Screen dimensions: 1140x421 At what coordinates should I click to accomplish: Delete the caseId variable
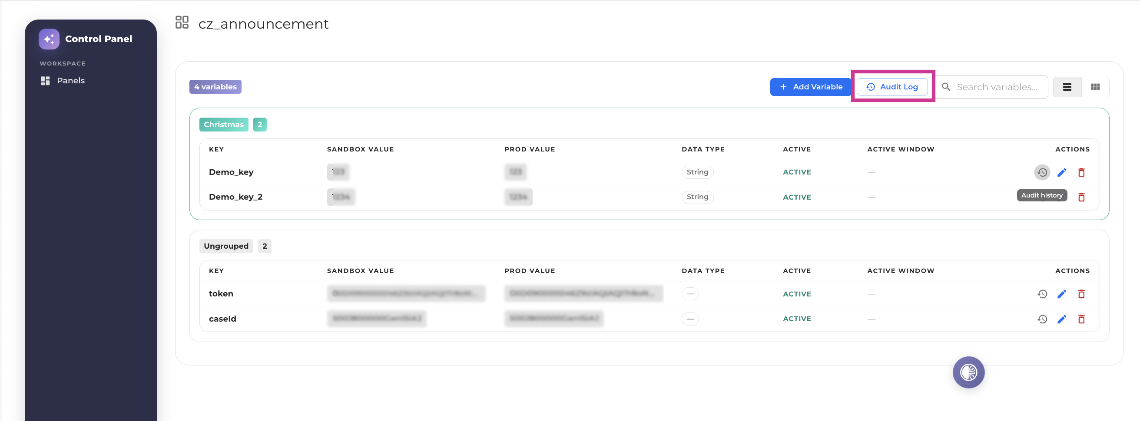tap(1081, 319)
